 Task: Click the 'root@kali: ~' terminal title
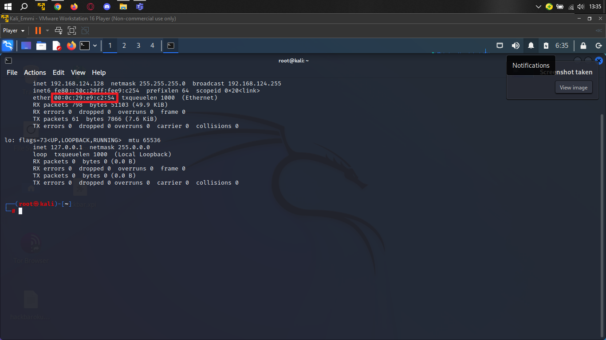coord(294,61)
